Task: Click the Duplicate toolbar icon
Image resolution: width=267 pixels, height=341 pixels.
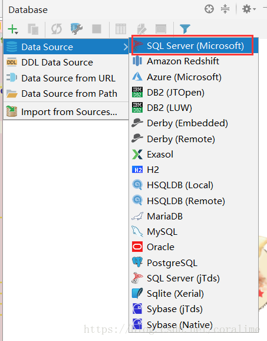Action: tap(33, 29)
